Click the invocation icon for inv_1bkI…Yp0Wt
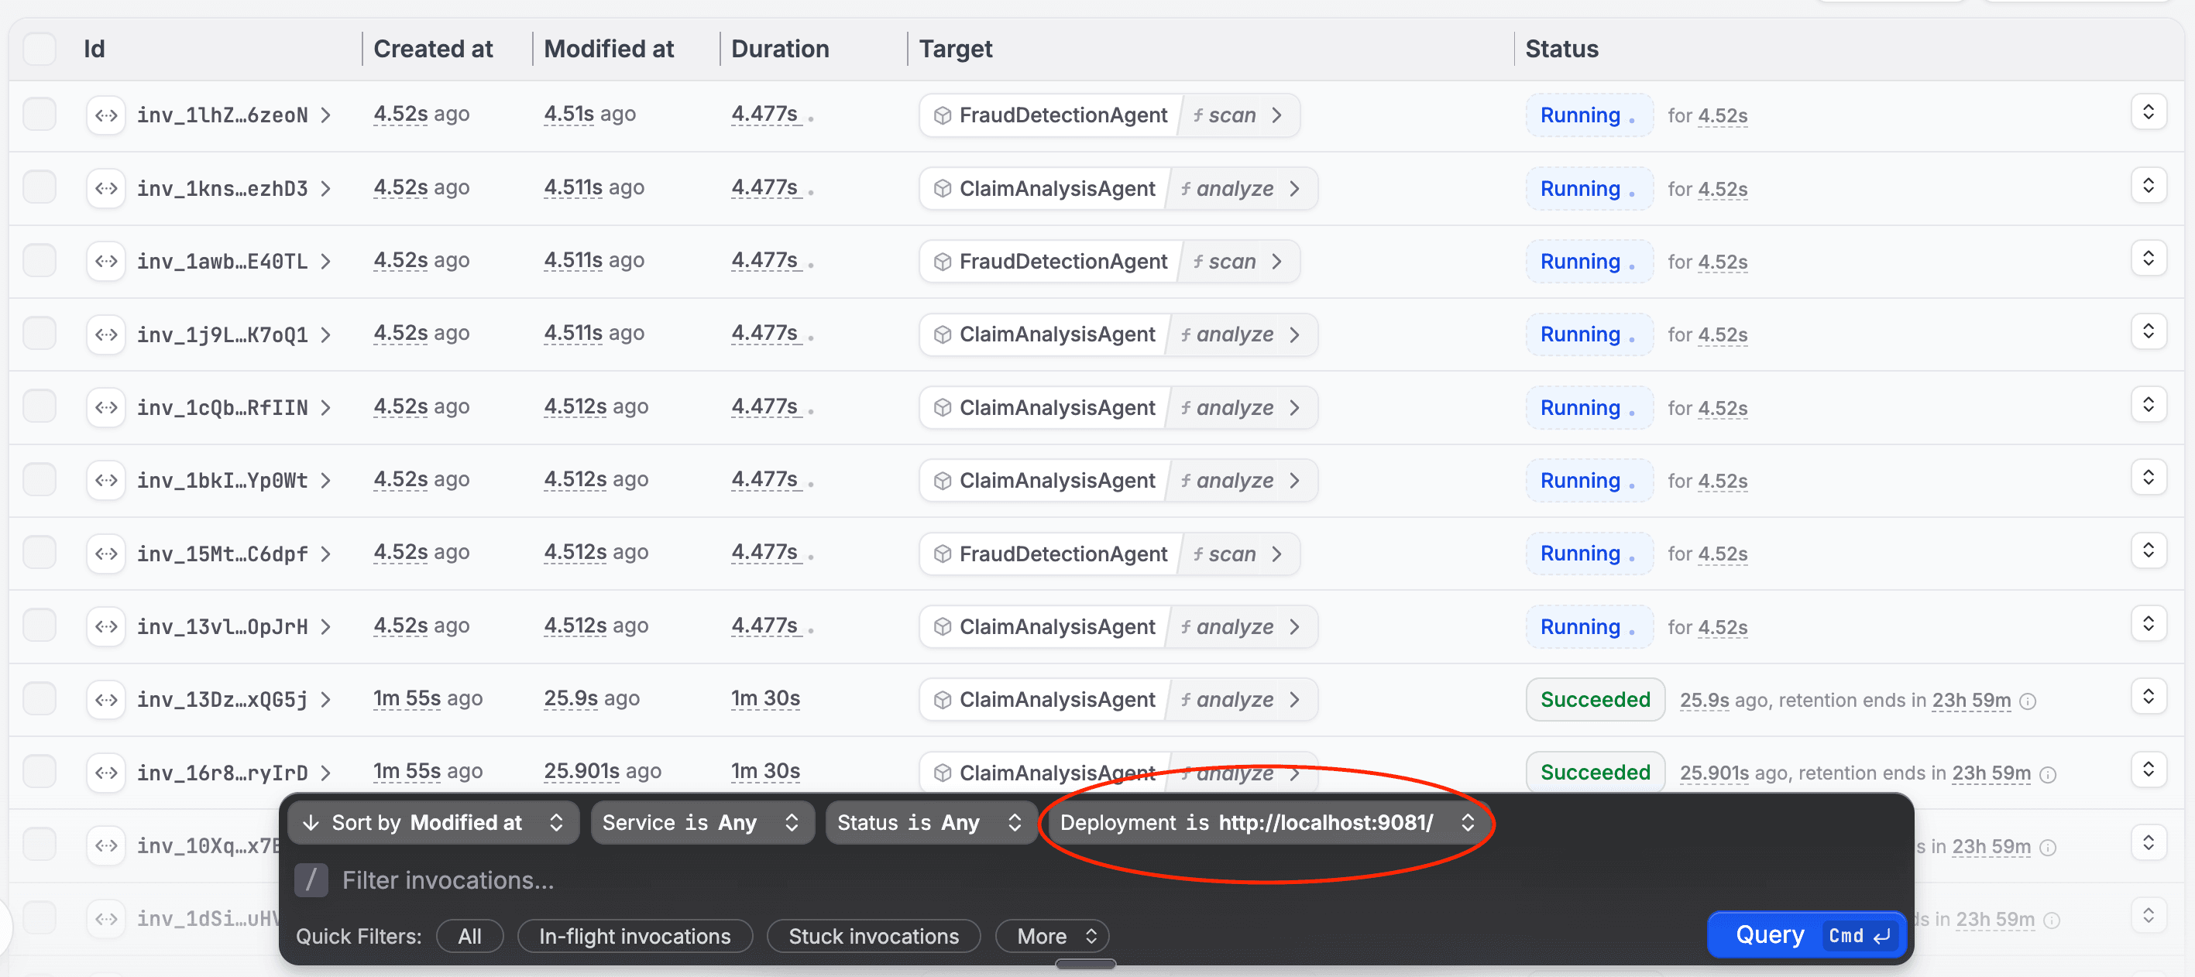 tap(107, 481)
